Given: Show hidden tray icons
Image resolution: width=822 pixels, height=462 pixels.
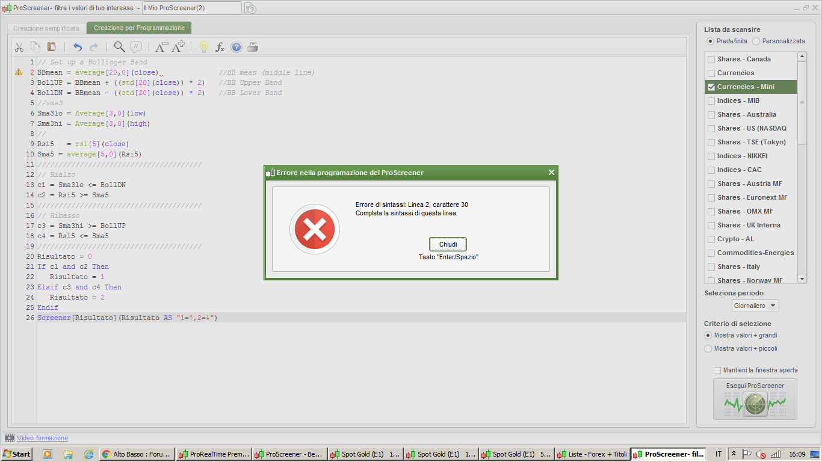Looking at the screenshot, I should point(734,454).
